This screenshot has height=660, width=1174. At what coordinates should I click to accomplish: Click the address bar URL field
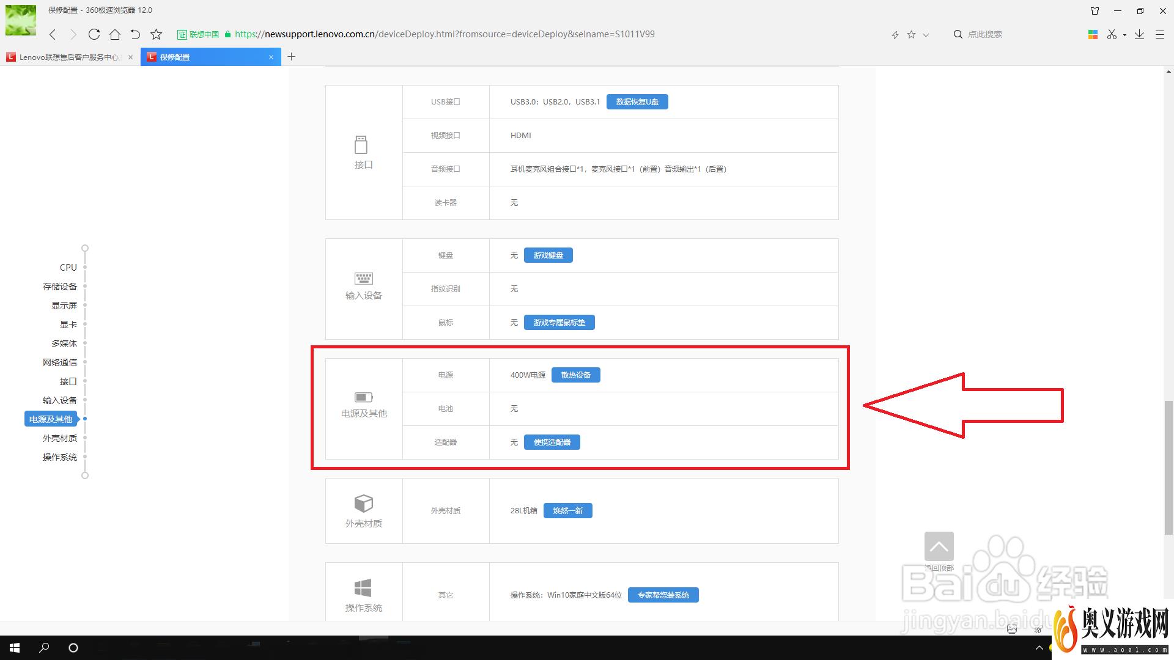[x=445, y=34]
